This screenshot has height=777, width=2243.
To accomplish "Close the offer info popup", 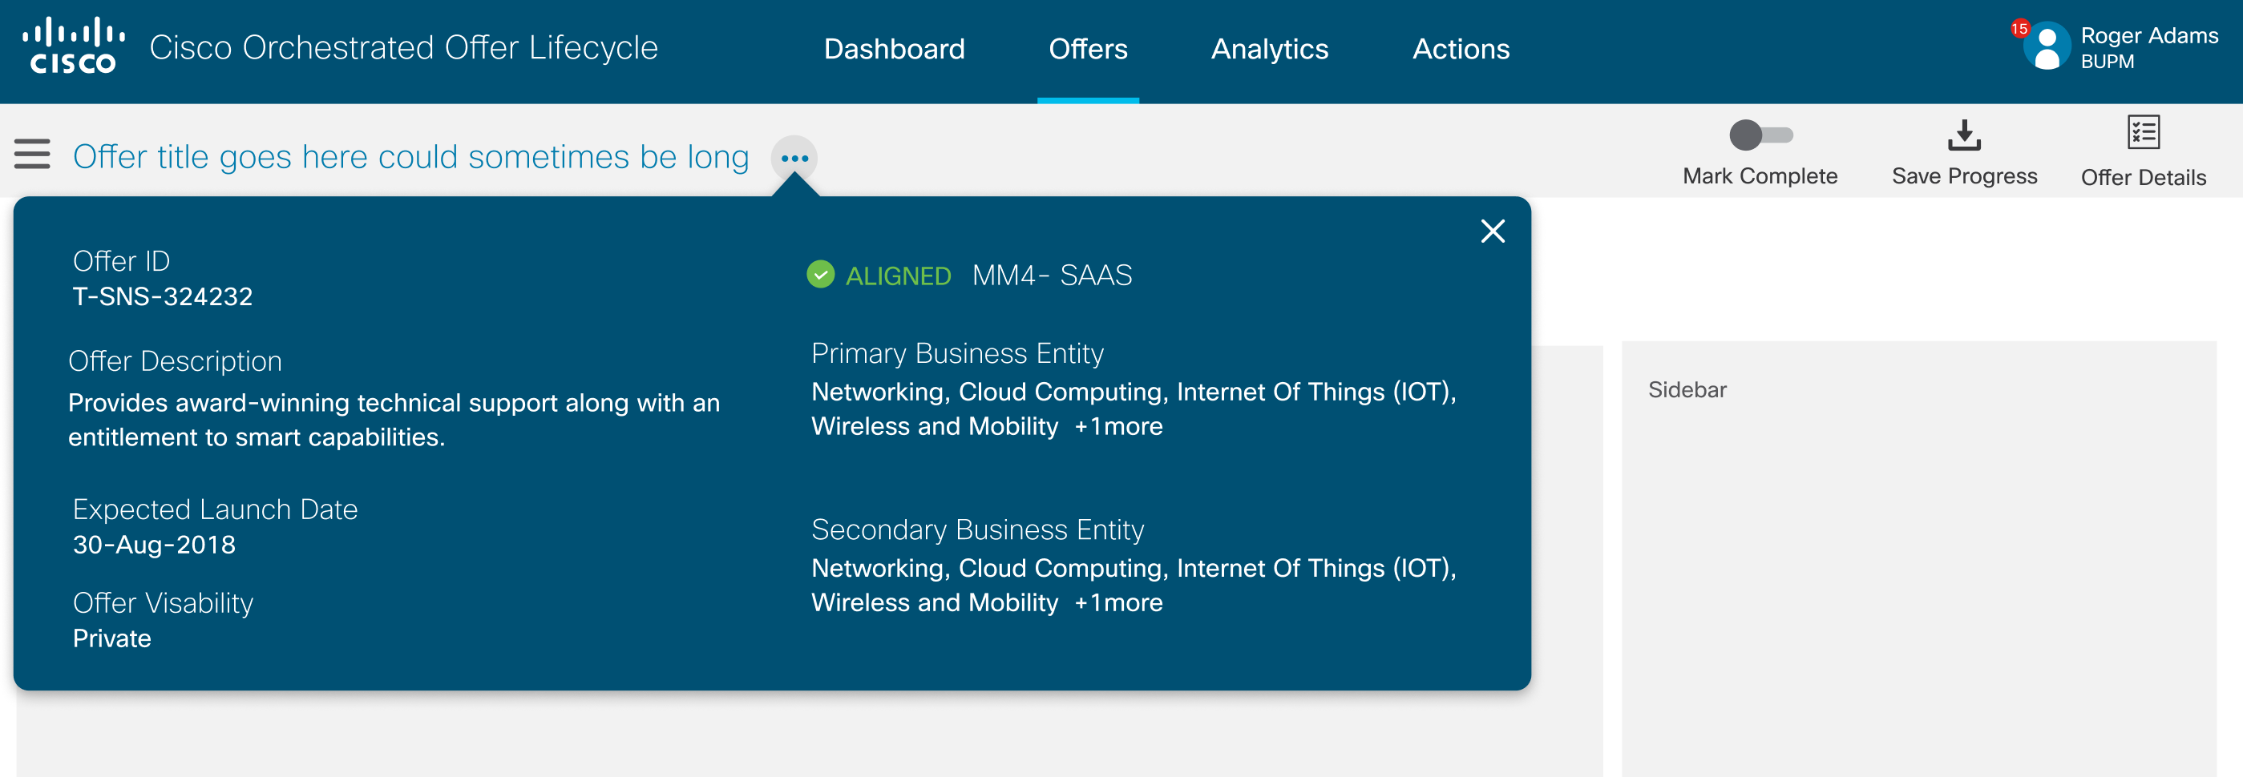I will (1493, 231).
